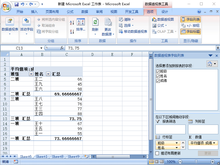Viewport: 220px width, 165px height.
Task: Zoom in with the plus button
Action: click(x=213, y=162)
